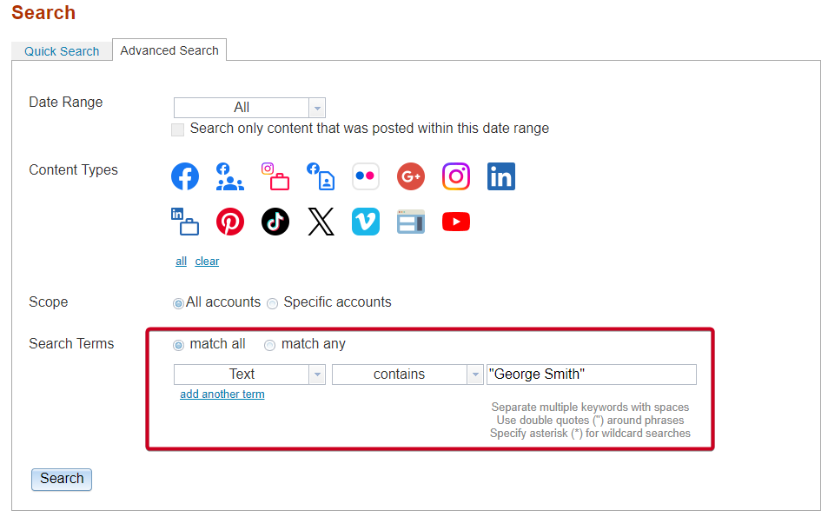Click the hint 'Use double quotes (") around phrases'
The height and width of the screenshot is (517, 828).
tap(590, 421)
